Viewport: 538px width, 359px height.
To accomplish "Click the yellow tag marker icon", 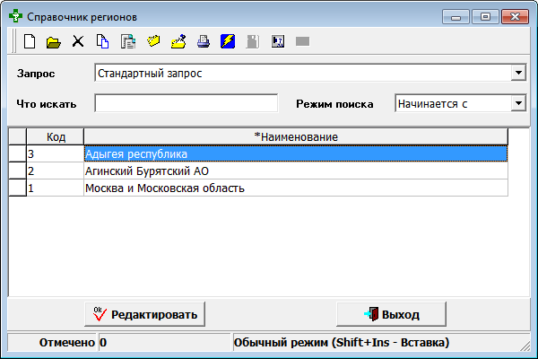I will (153, 41).
